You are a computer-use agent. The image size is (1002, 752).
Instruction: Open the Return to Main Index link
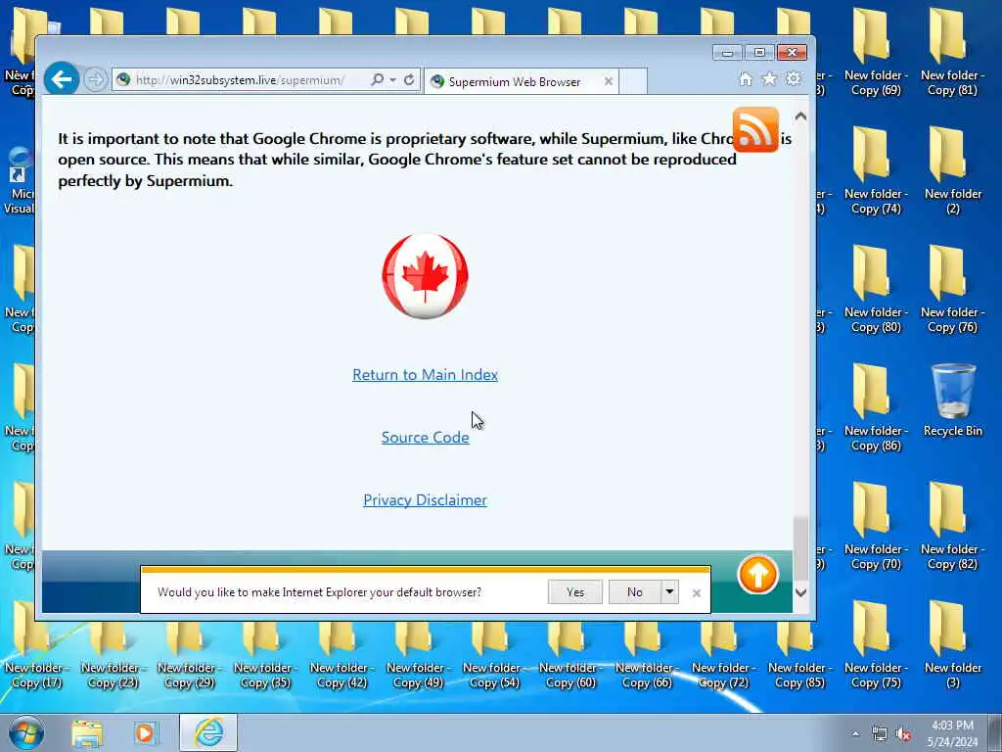pyautogui.click(x=425, y=375)
